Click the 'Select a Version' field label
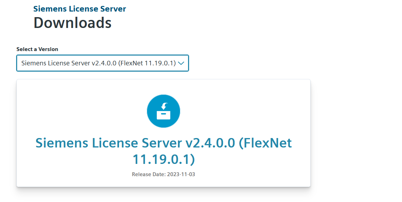Screen dimensions: 402x202 pos(37,49)
